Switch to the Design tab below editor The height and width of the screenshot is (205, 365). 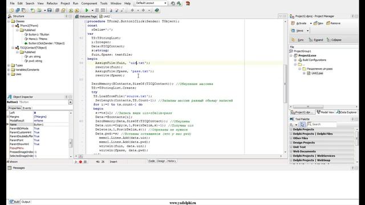point(161,161)
